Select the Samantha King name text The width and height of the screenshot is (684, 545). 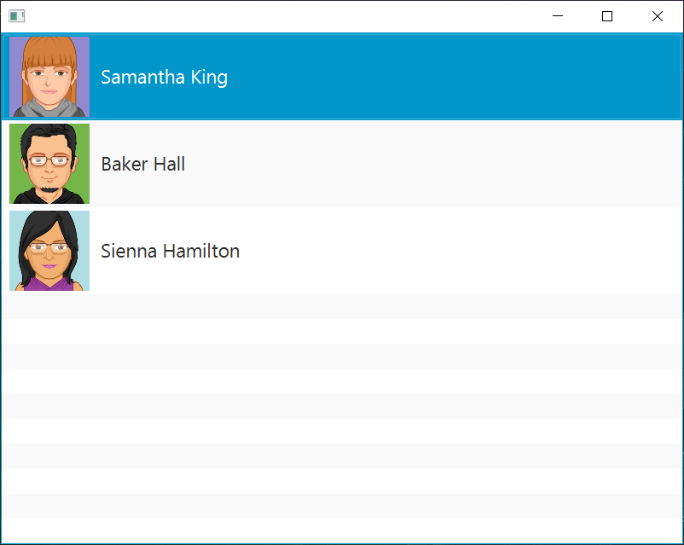tap(164, 78)
